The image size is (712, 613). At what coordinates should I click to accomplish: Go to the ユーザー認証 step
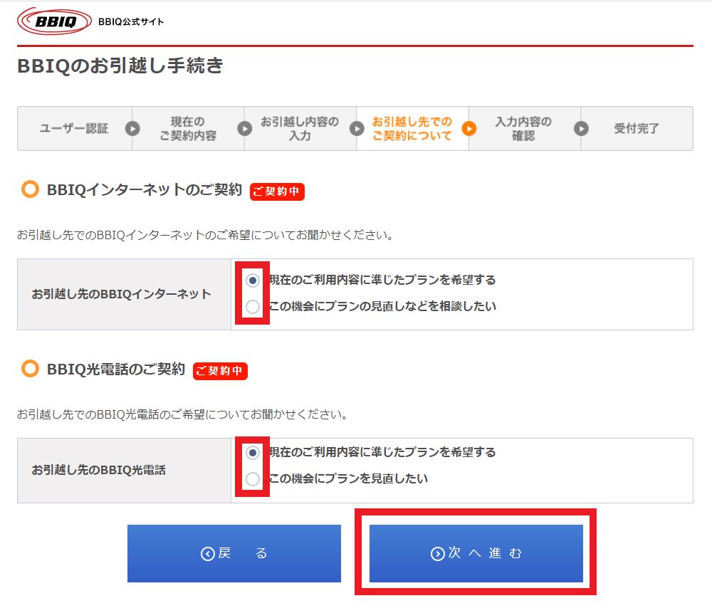click(74, 129)
